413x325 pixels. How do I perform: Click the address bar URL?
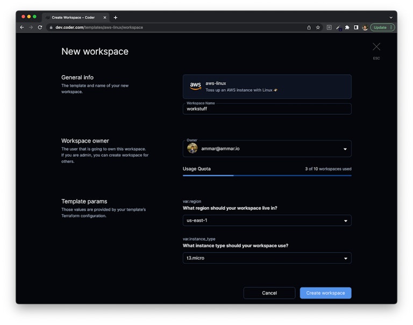99,27
